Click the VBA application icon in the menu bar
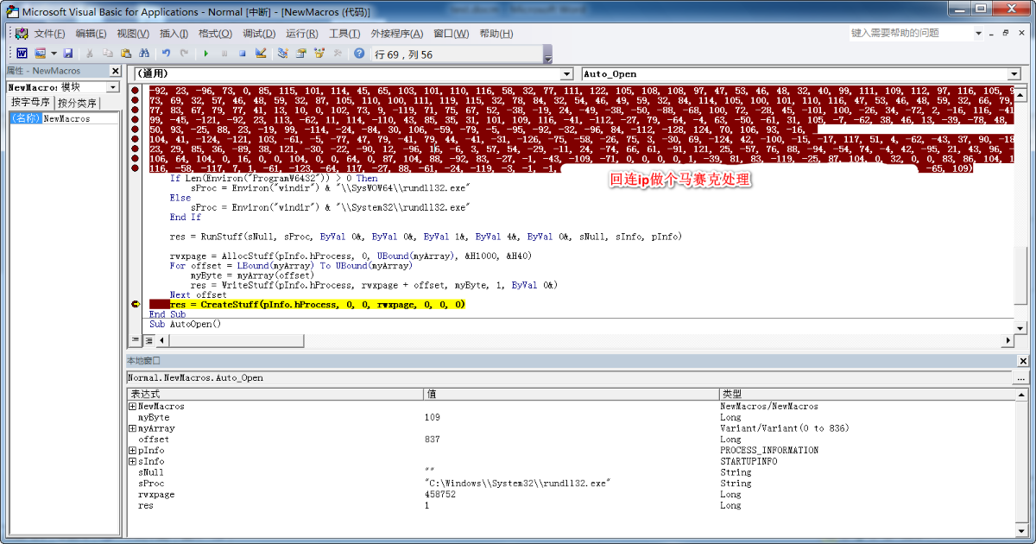Image resolution: width=1036 pixels, height=544 pixels. [x=21, y=34]
